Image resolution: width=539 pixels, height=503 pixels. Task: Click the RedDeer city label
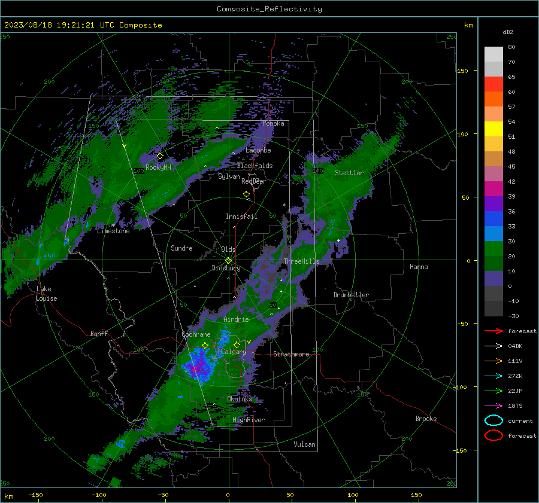coord(254,181)
